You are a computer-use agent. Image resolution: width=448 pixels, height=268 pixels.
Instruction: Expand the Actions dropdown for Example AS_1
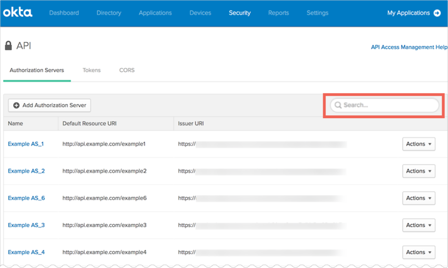point(419,144)
